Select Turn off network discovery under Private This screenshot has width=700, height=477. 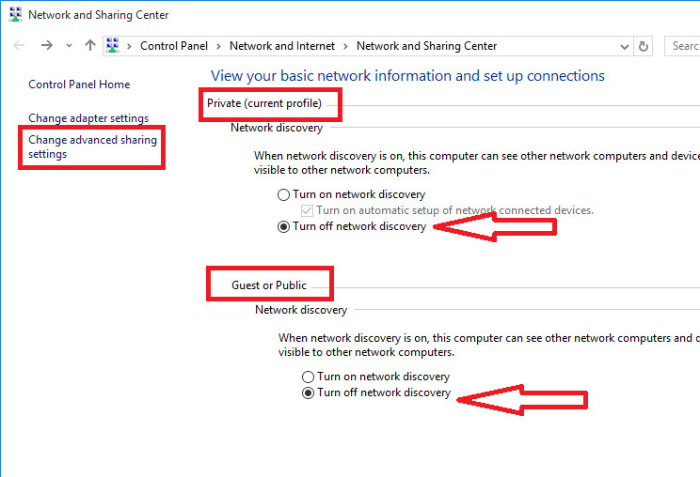click(x=352, y=226)
